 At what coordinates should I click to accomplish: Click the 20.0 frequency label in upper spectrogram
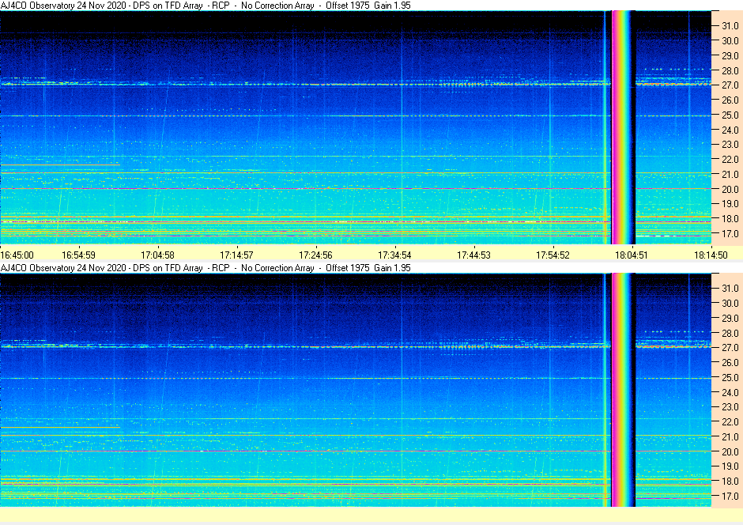730,189
